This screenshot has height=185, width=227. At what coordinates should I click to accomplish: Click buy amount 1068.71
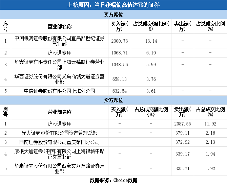[120, 53]
